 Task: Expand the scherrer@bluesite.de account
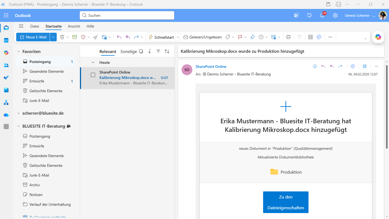(19, 113)
